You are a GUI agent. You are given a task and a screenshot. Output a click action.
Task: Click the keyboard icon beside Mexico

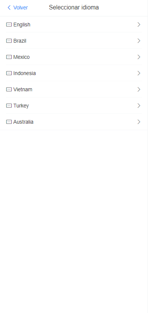9,57
